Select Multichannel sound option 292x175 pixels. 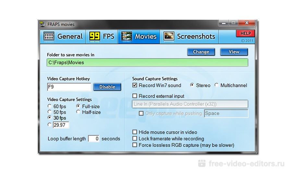(x=216, y=85)
